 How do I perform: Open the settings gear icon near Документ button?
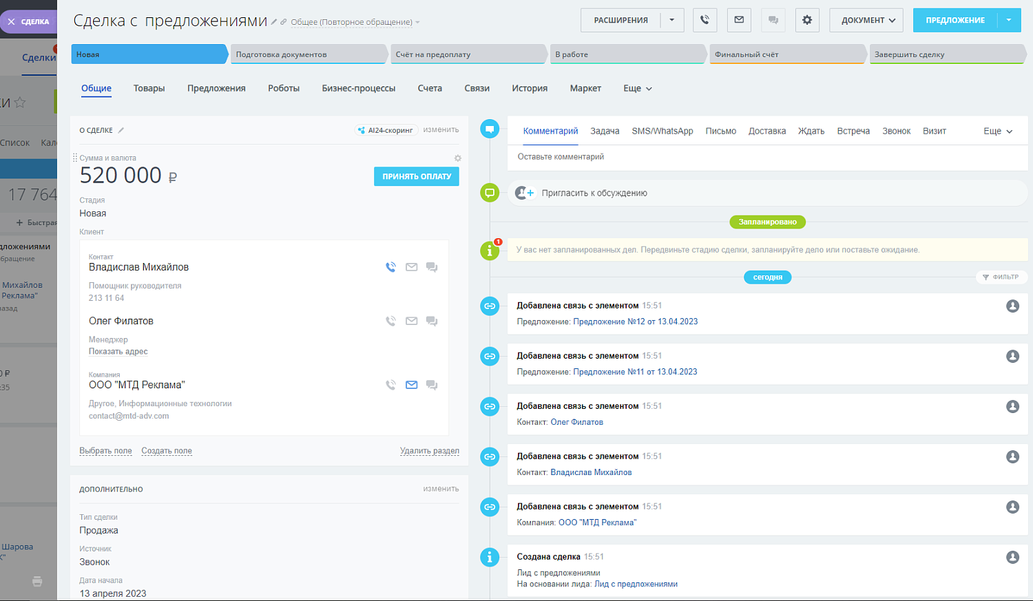point(806,19)
